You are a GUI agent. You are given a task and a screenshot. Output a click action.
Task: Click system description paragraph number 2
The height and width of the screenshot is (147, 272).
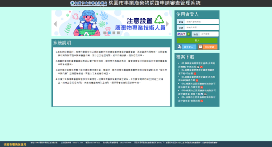[111, 63]
